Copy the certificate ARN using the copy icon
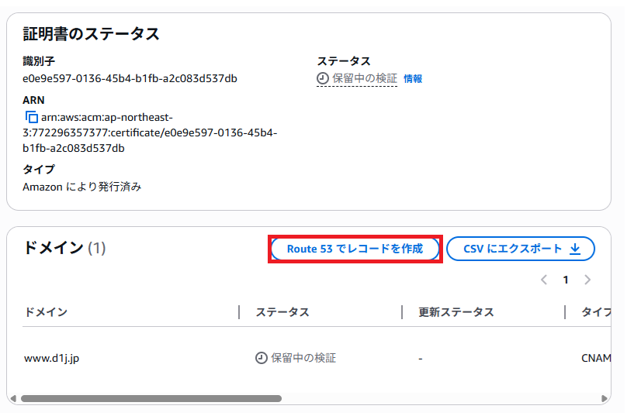The width and height of the screenshot is (627, 416). pos(32,118)
